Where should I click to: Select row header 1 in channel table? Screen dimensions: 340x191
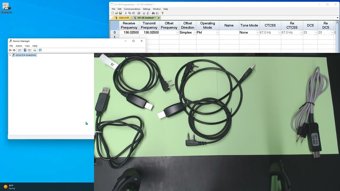[114, 37]
